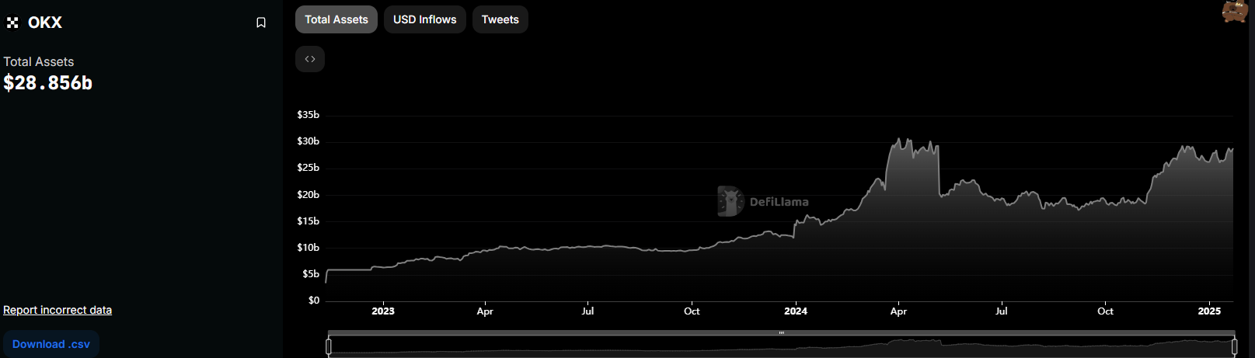Click the center grip of the range bar

[782, 333]
